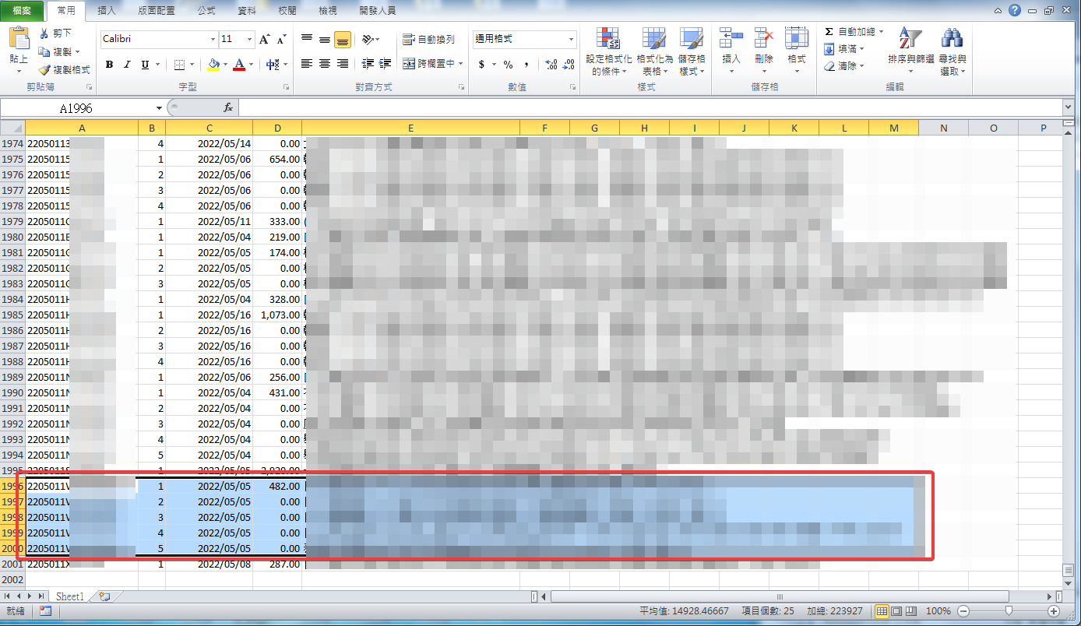Click the Cut (剪下) scissors icon
The height and width of the screenshot is (626, 1081).
45,33
